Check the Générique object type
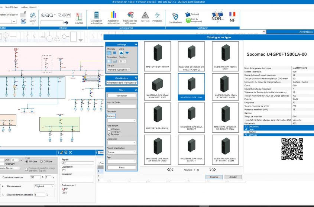The height and width of the screenshot is (207, 314). pos(109,132)
